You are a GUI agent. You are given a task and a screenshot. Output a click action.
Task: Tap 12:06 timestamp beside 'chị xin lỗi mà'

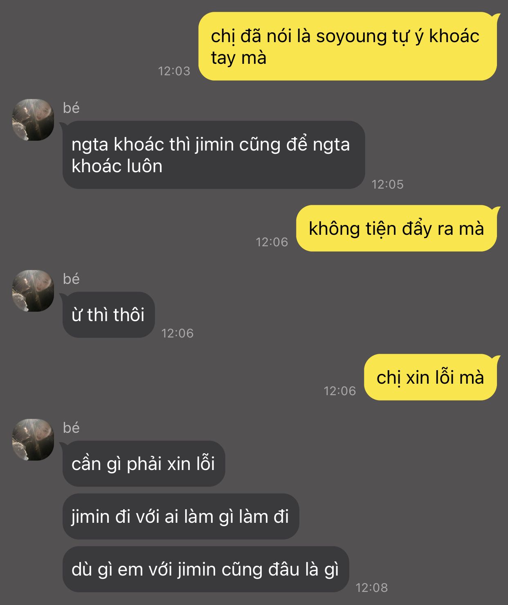point(340,391)
